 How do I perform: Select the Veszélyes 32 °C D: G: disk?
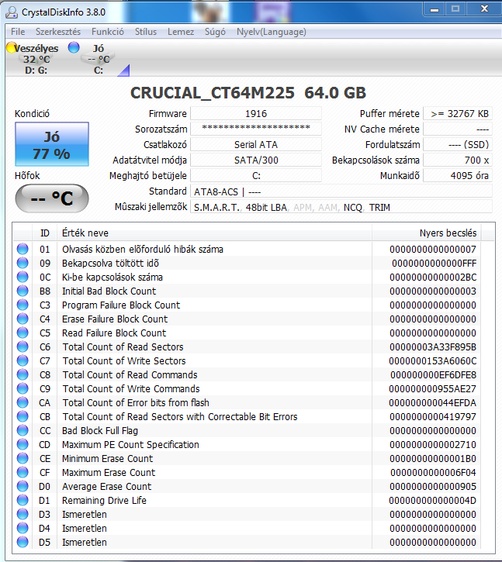[x=36, y=59]
